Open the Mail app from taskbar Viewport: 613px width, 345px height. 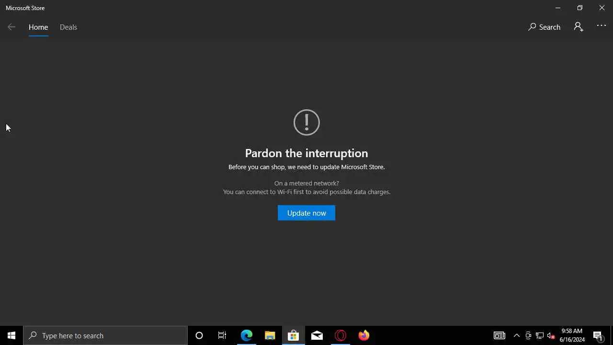tap(317, 335)
